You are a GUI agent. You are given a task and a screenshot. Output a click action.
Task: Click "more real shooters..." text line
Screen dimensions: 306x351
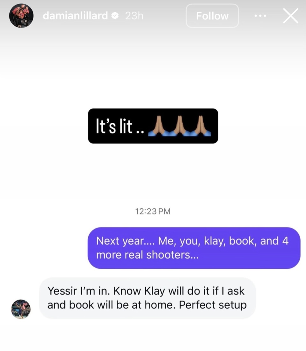pyautogui.click(x=147, y=255)
